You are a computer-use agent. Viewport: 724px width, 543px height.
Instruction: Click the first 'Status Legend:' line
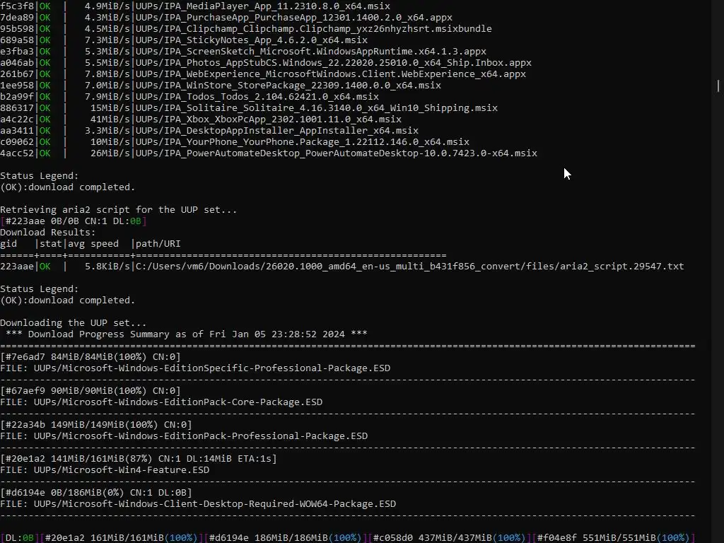(40, 176)
